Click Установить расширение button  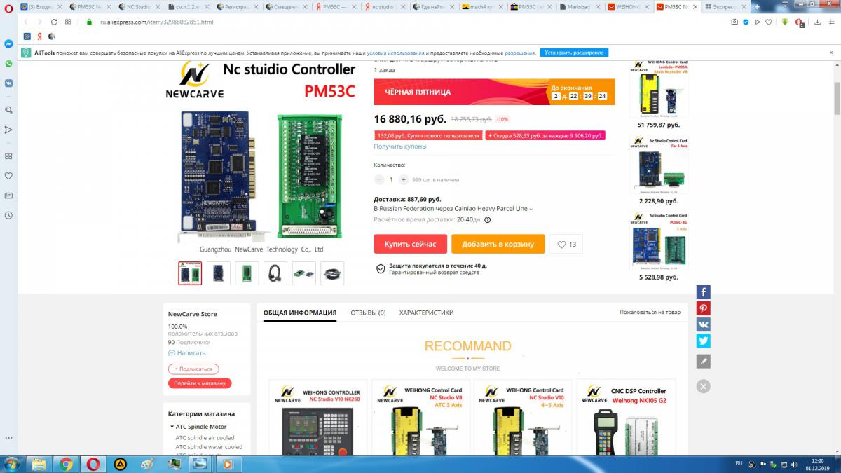pyautogui.click(x=574, y=53)
